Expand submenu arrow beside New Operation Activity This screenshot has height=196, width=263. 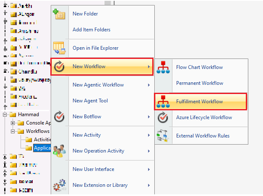coord(149,151)
